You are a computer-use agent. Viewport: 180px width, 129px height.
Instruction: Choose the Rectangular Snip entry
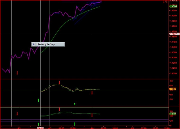coord(48,44)
